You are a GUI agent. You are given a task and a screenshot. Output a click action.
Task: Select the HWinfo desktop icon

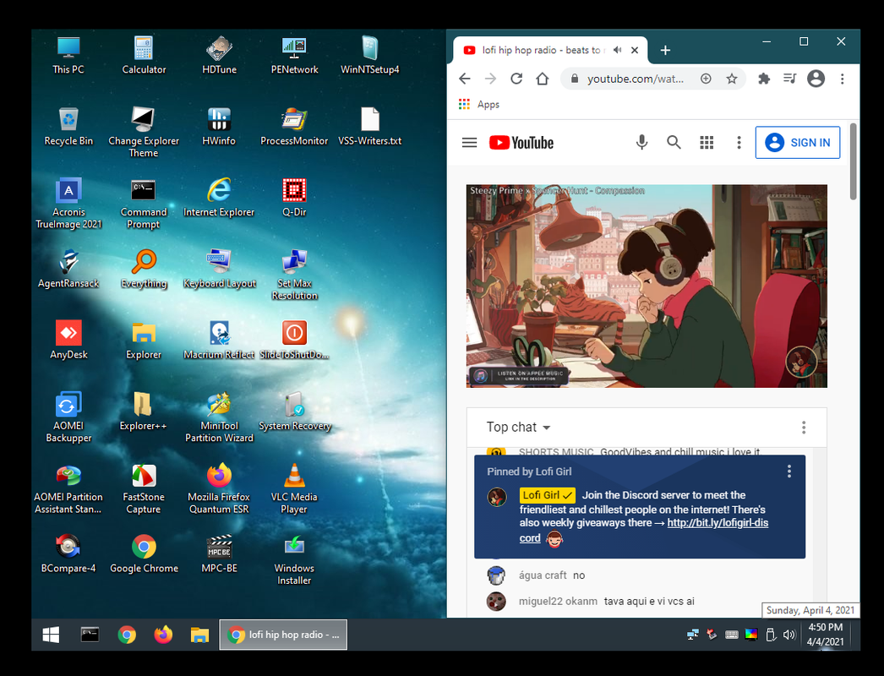tap(219, 126)
